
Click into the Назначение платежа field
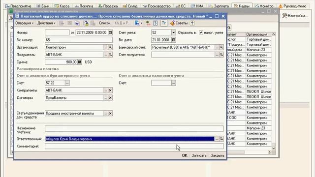click(134, 128)
